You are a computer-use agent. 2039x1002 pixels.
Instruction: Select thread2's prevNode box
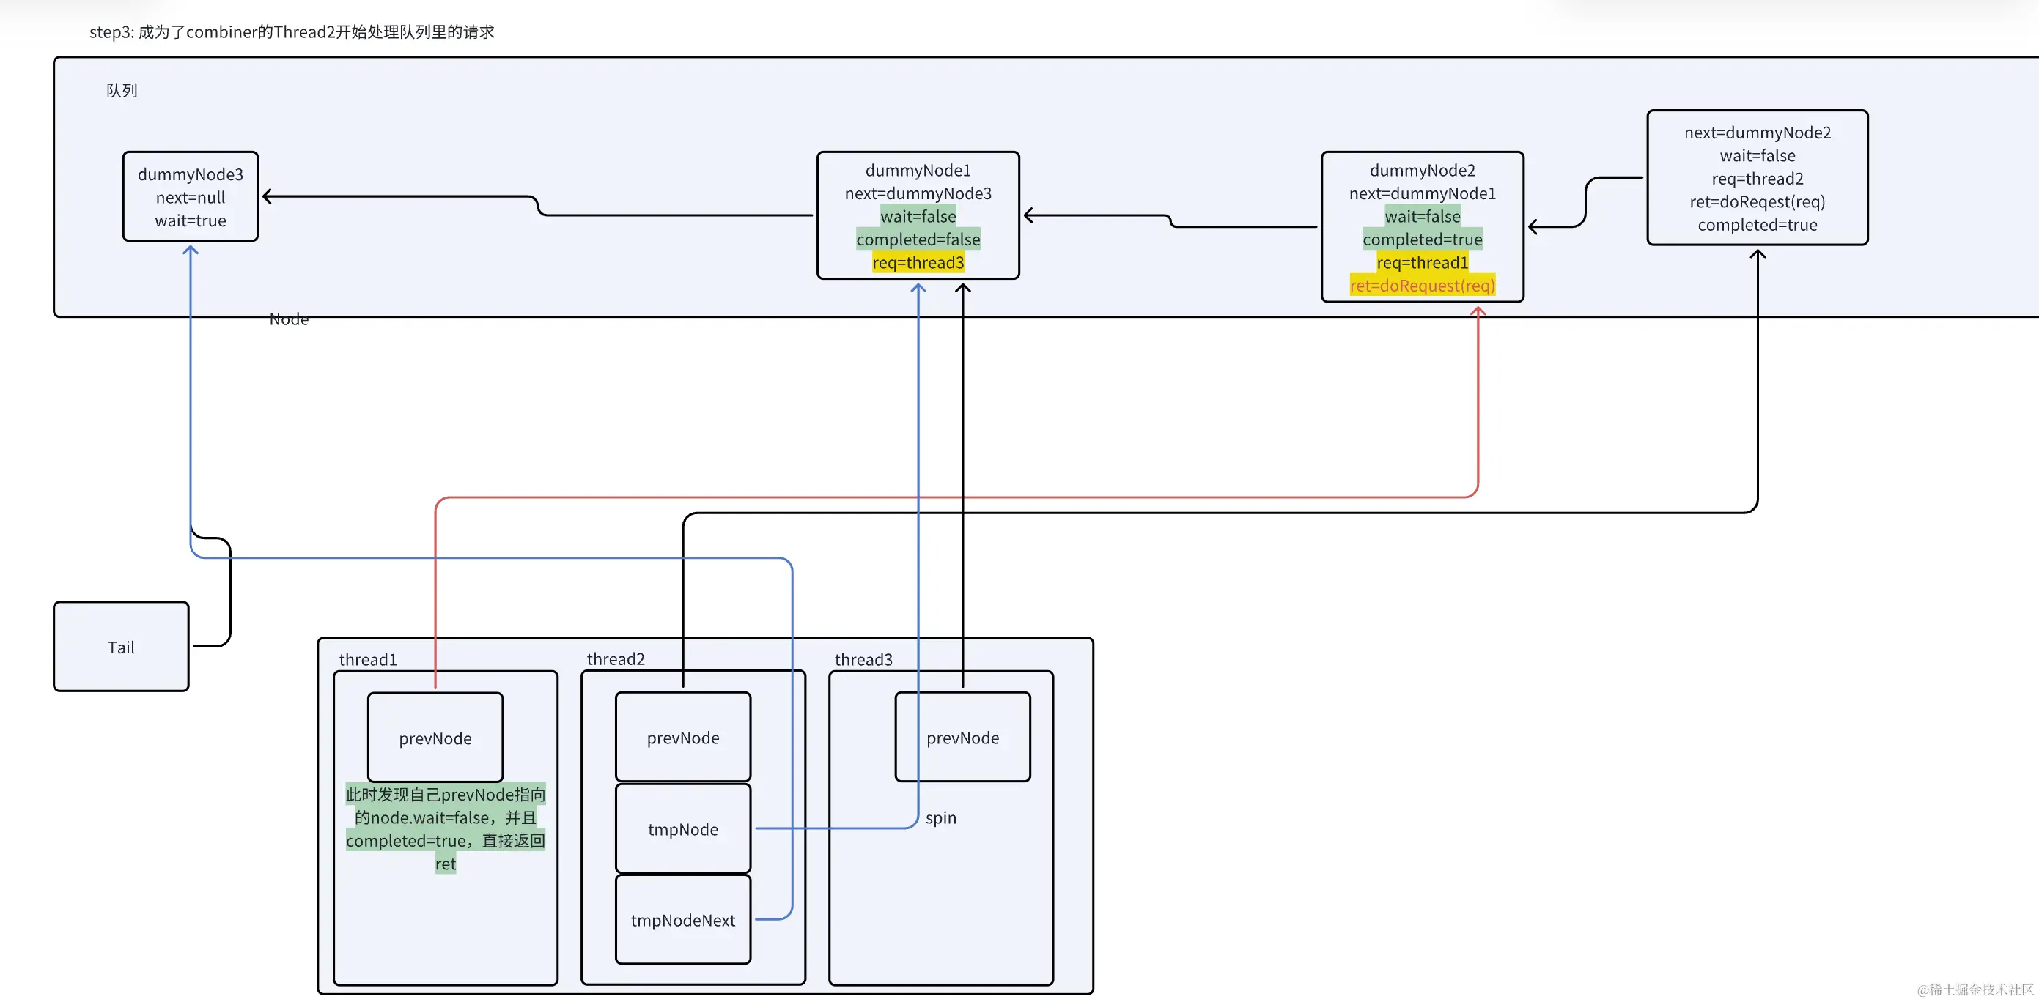tap(682, 737)
